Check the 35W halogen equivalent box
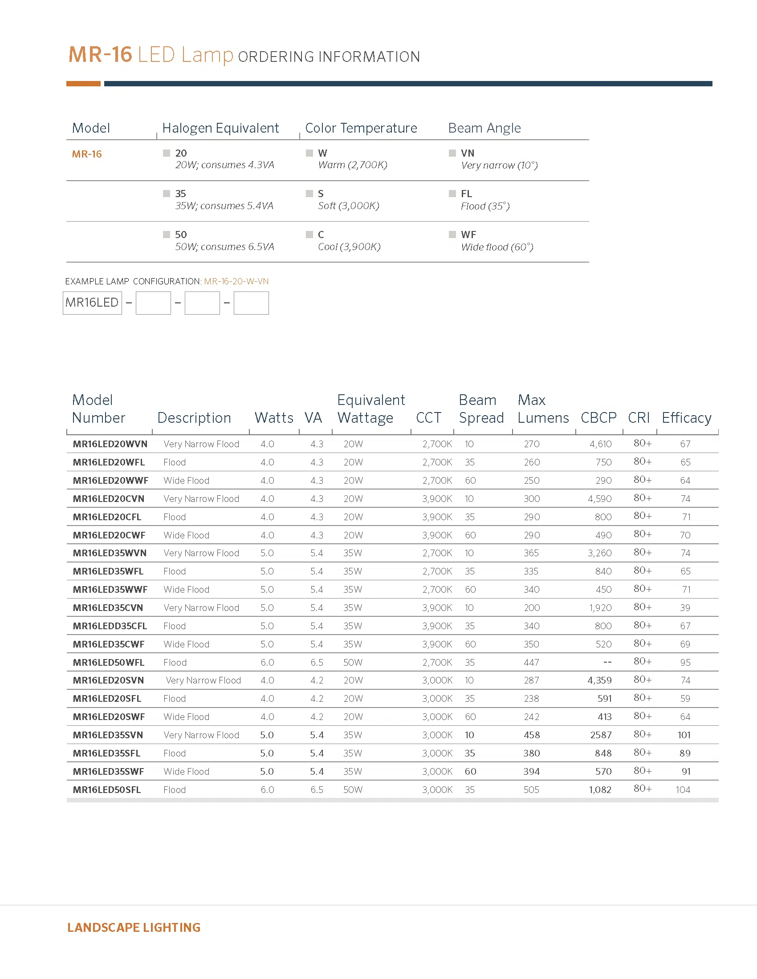Screen dimensions: 757x979 [x=167, y=194]
